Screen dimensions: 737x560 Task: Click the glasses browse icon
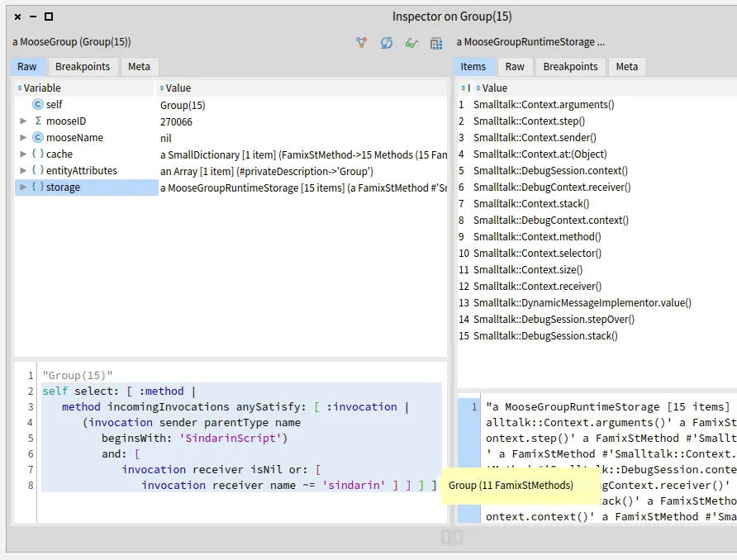411,43
